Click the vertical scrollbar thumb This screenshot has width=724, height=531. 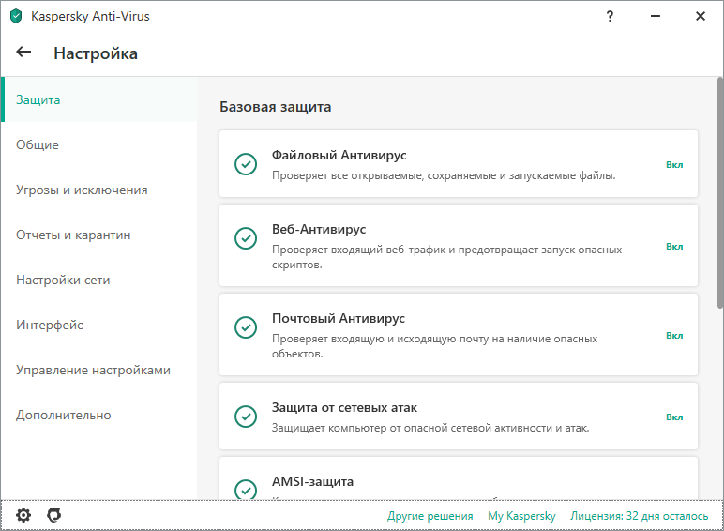click(x=719, y=197)
